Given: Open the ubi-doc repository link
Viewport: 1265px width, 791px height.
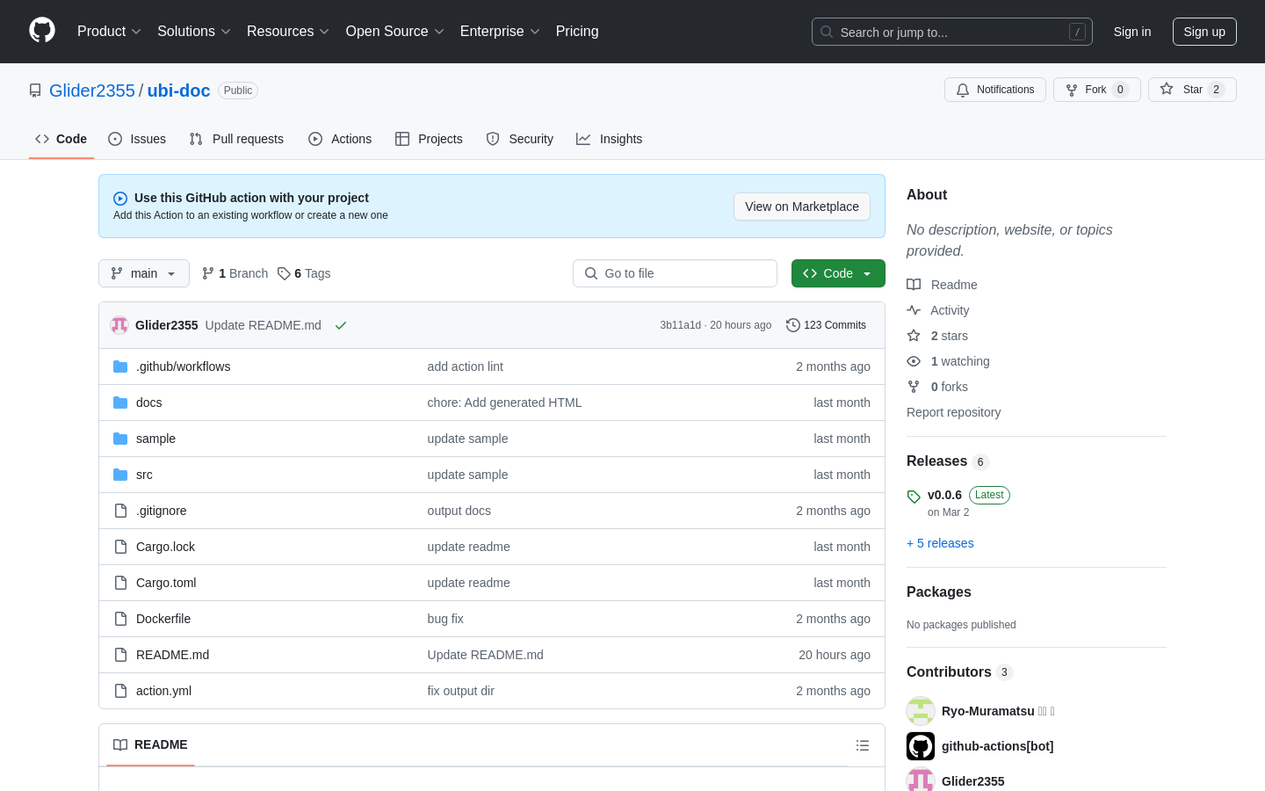Looking at the screenshot, I should 178,91.
